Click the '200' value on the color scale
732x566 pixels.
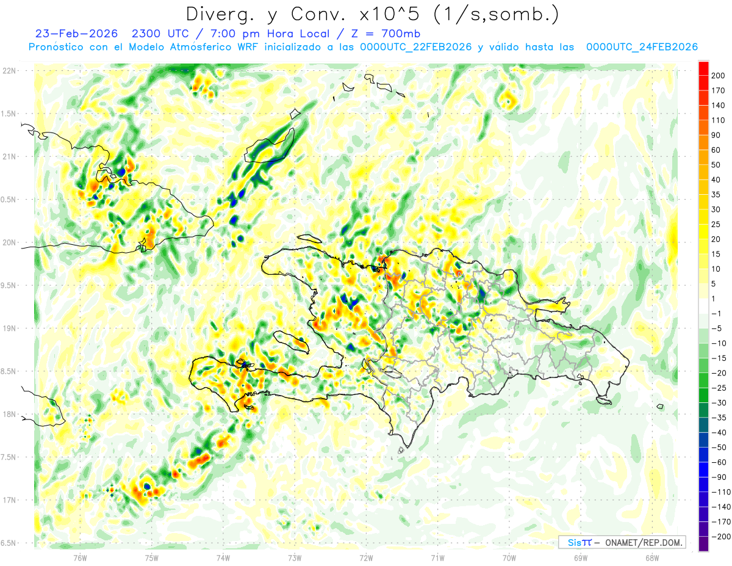718,75
